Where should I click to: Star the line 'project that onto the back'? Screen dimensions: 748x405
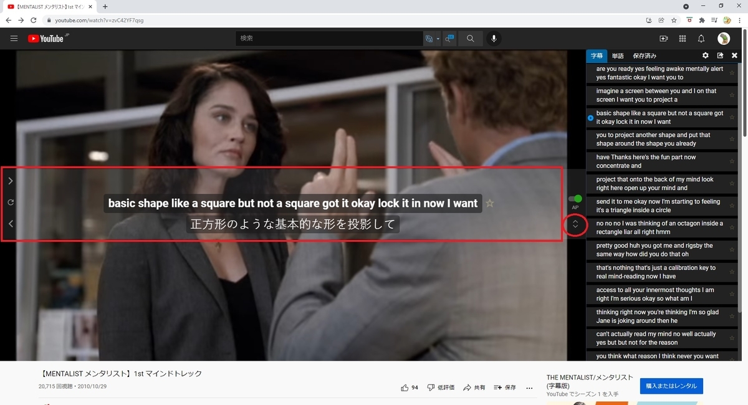pos(732,184)
